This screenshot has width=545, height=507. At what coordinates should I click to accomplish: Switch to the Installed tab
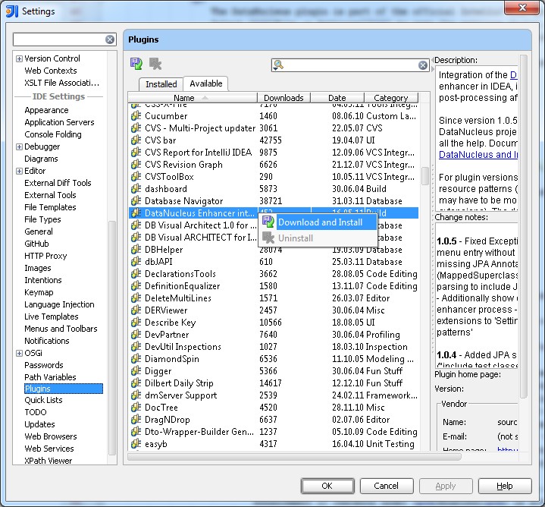pyautogui.click(x=161, y=84)
